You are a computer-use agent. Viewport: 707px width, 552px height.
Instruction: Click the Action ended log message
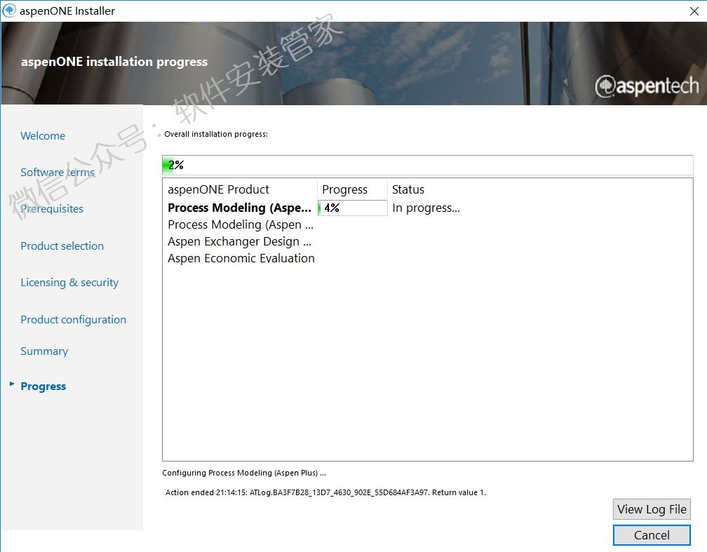pos(325,492)
